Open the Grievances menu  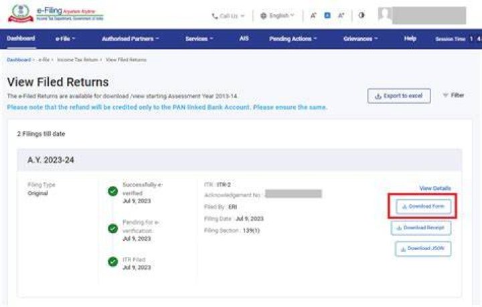tap(360, 39)
